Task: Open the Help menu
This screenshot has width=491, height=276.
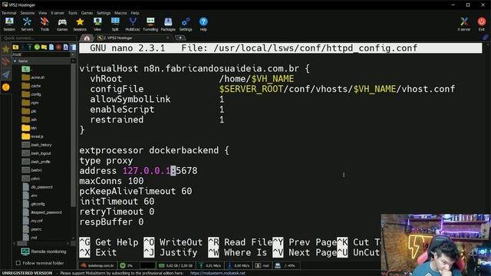Action: [x=135, y=13]
